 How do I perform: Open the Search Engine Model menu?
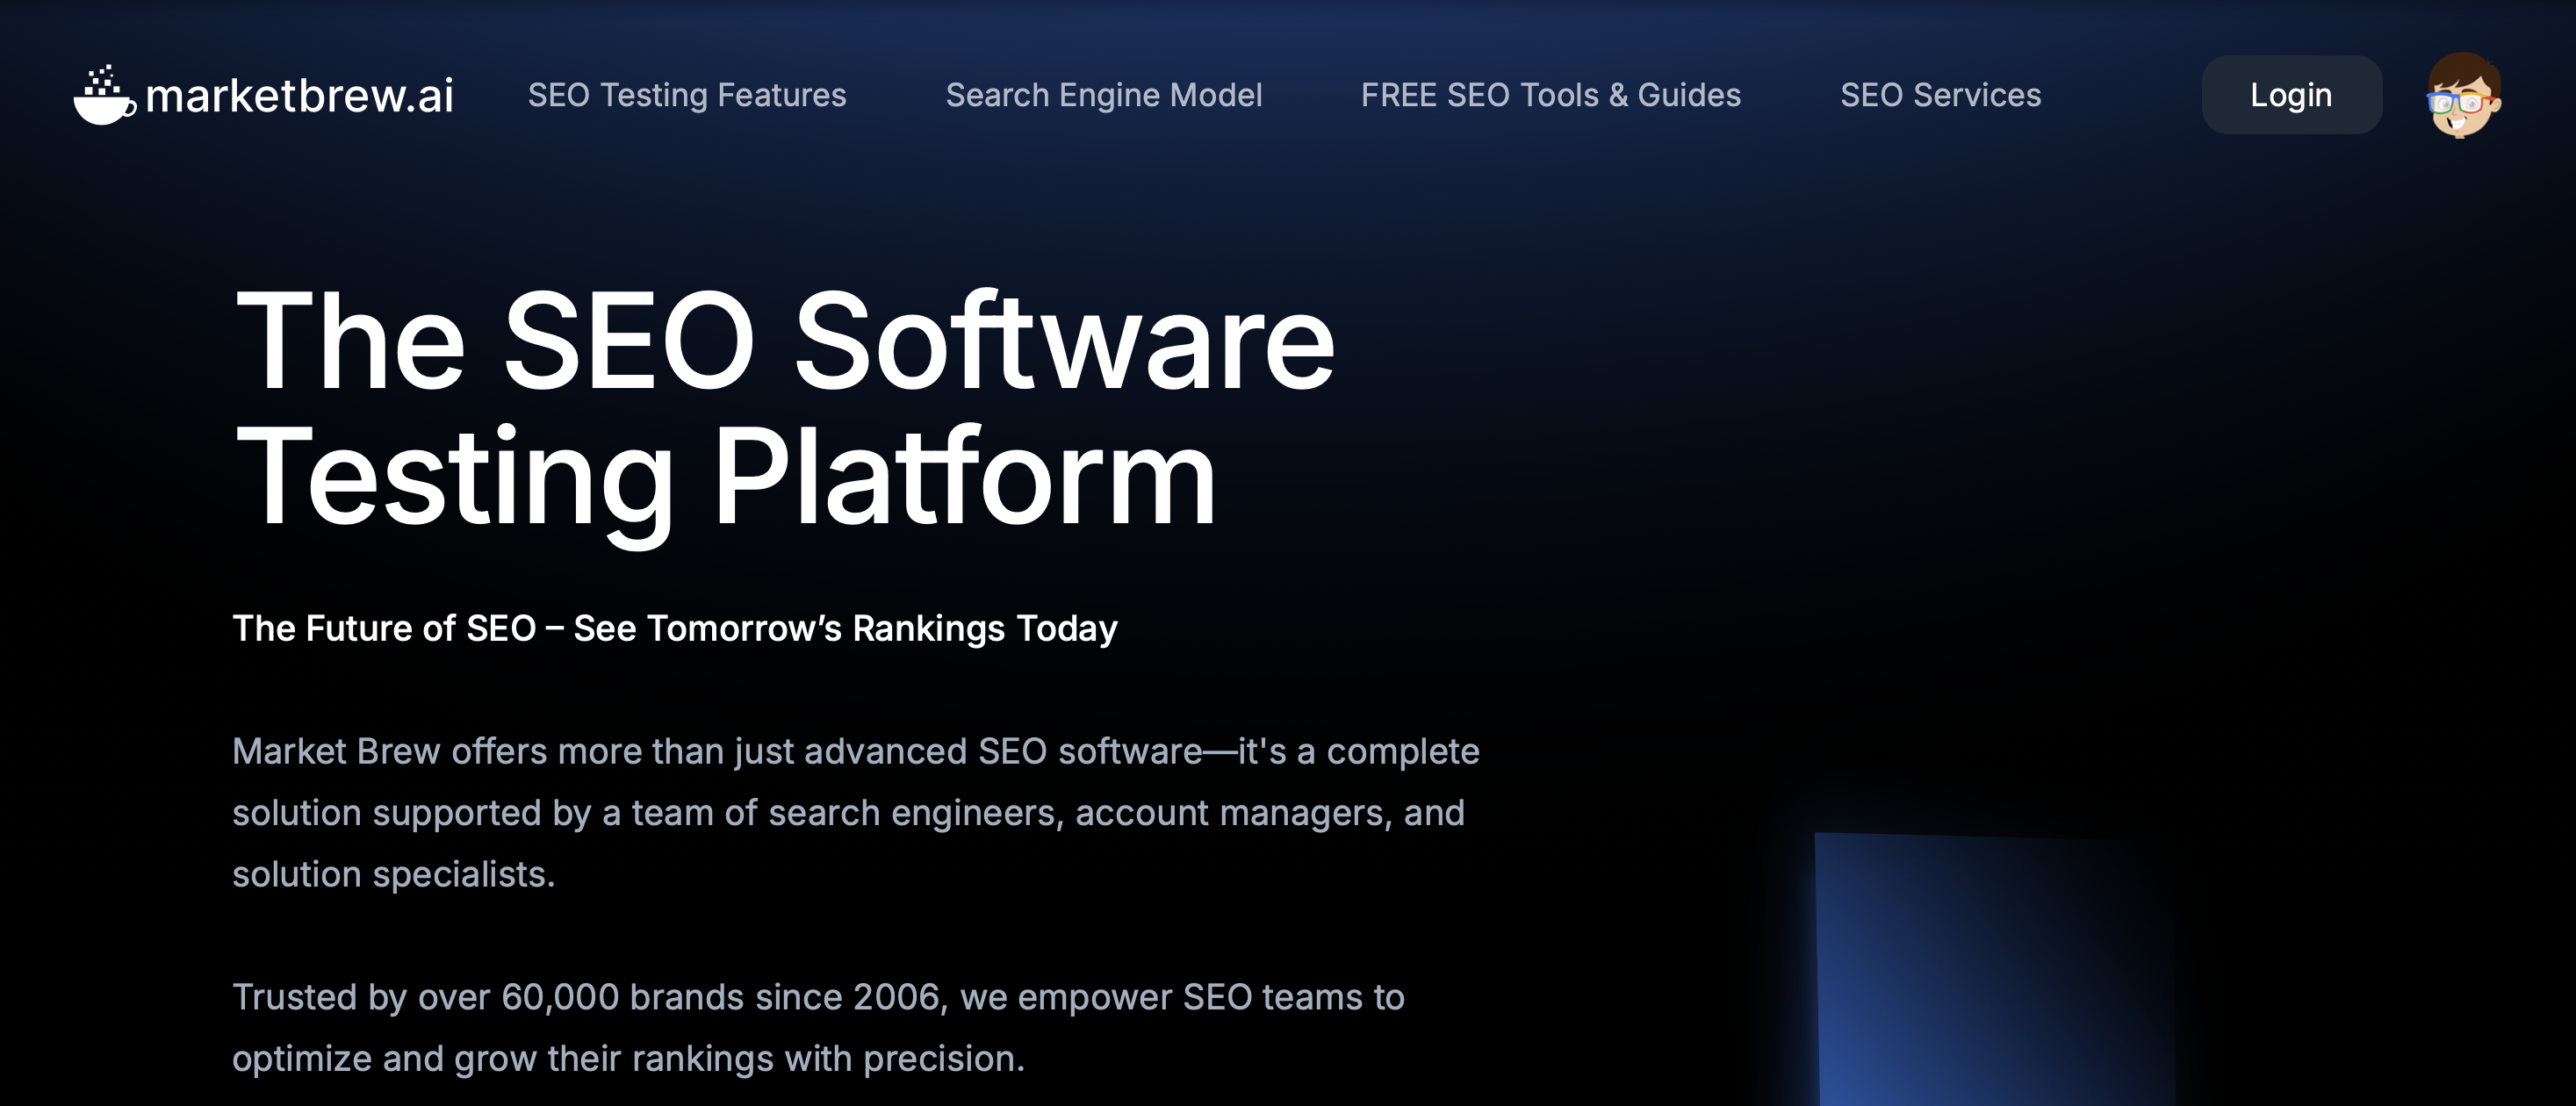pyautogui.click(x=1103, y=95)
